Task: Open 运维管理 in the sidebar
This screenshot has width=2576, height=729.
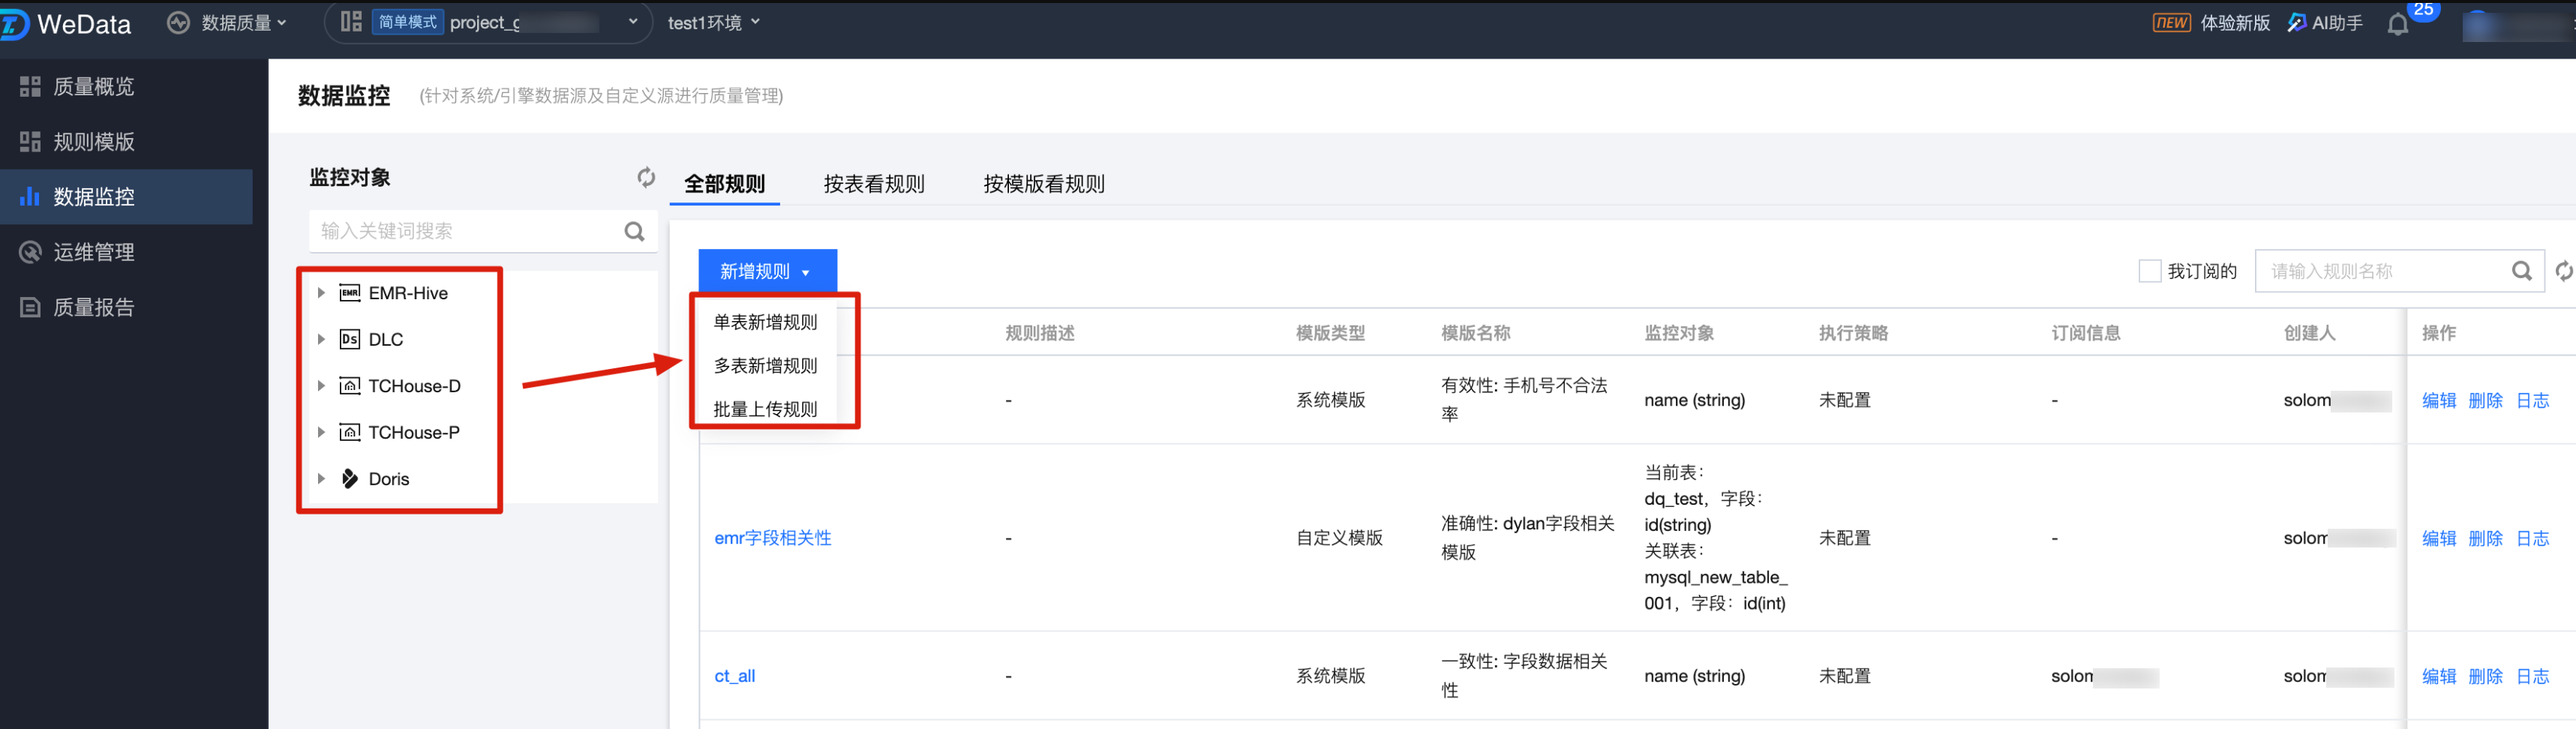Action: tap(93, 252)
